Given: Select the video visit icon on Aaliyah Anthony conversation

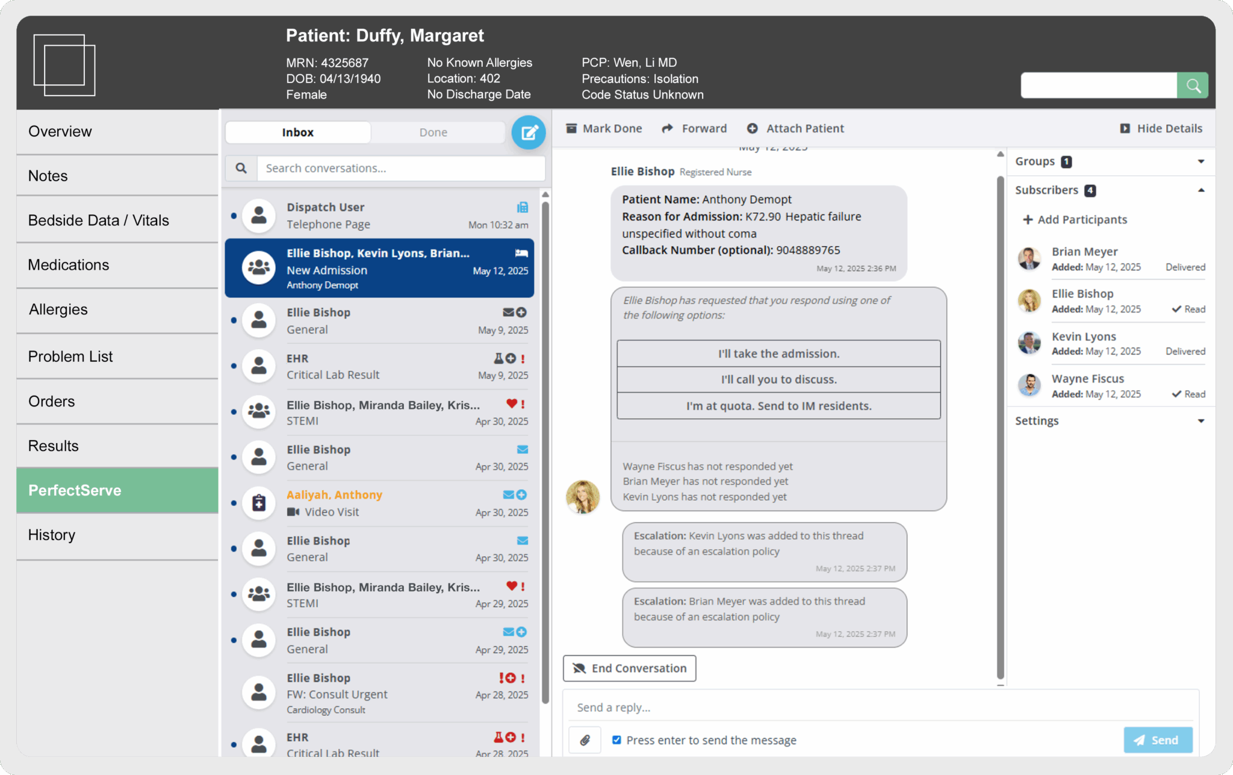Looking at the screenshot, I should coord(294,512).
